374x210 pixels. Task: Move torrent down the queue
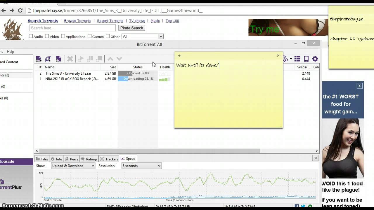(x=119, y=59)
